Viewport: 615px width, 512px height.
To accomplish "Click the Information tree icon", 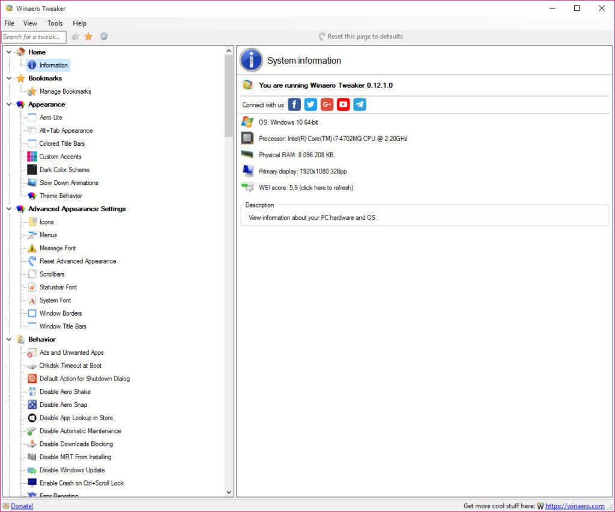I will point(32,65).
